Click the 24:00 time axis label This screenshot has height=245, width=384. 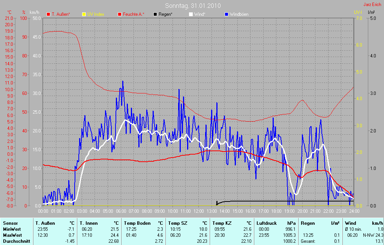[x=354, y=211]
